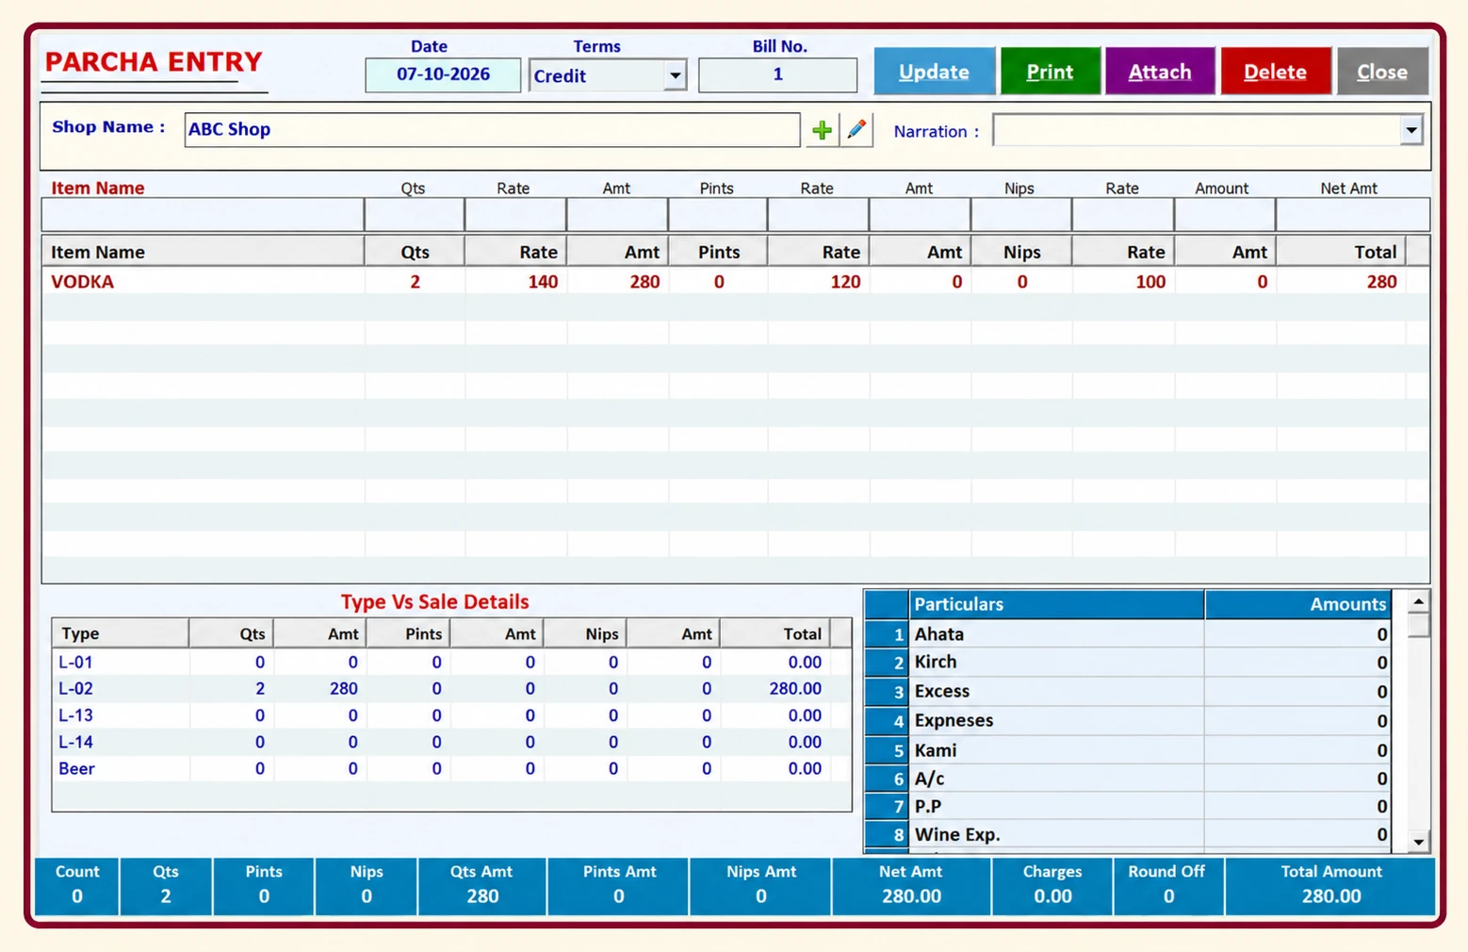Select the Excess particulars row
Screen dimensions: 1468x952
click(1129, 691)
